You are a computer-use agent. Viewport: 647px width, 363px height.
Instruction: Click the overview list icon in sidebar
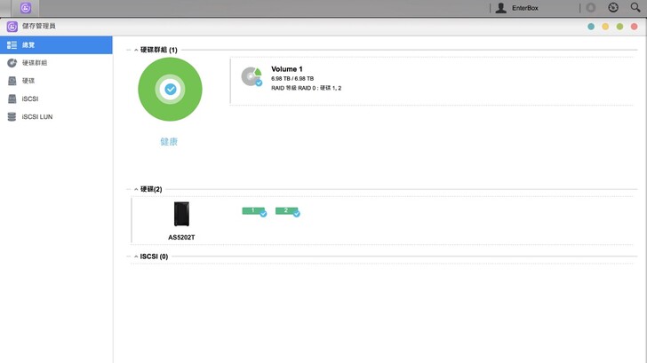(12, 45)
